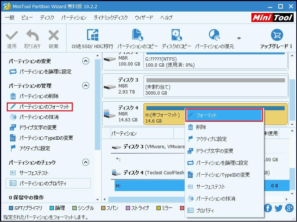Click シンプル legend color swatch
Viewport: 297px width, 222px height.
pos(74,208)
